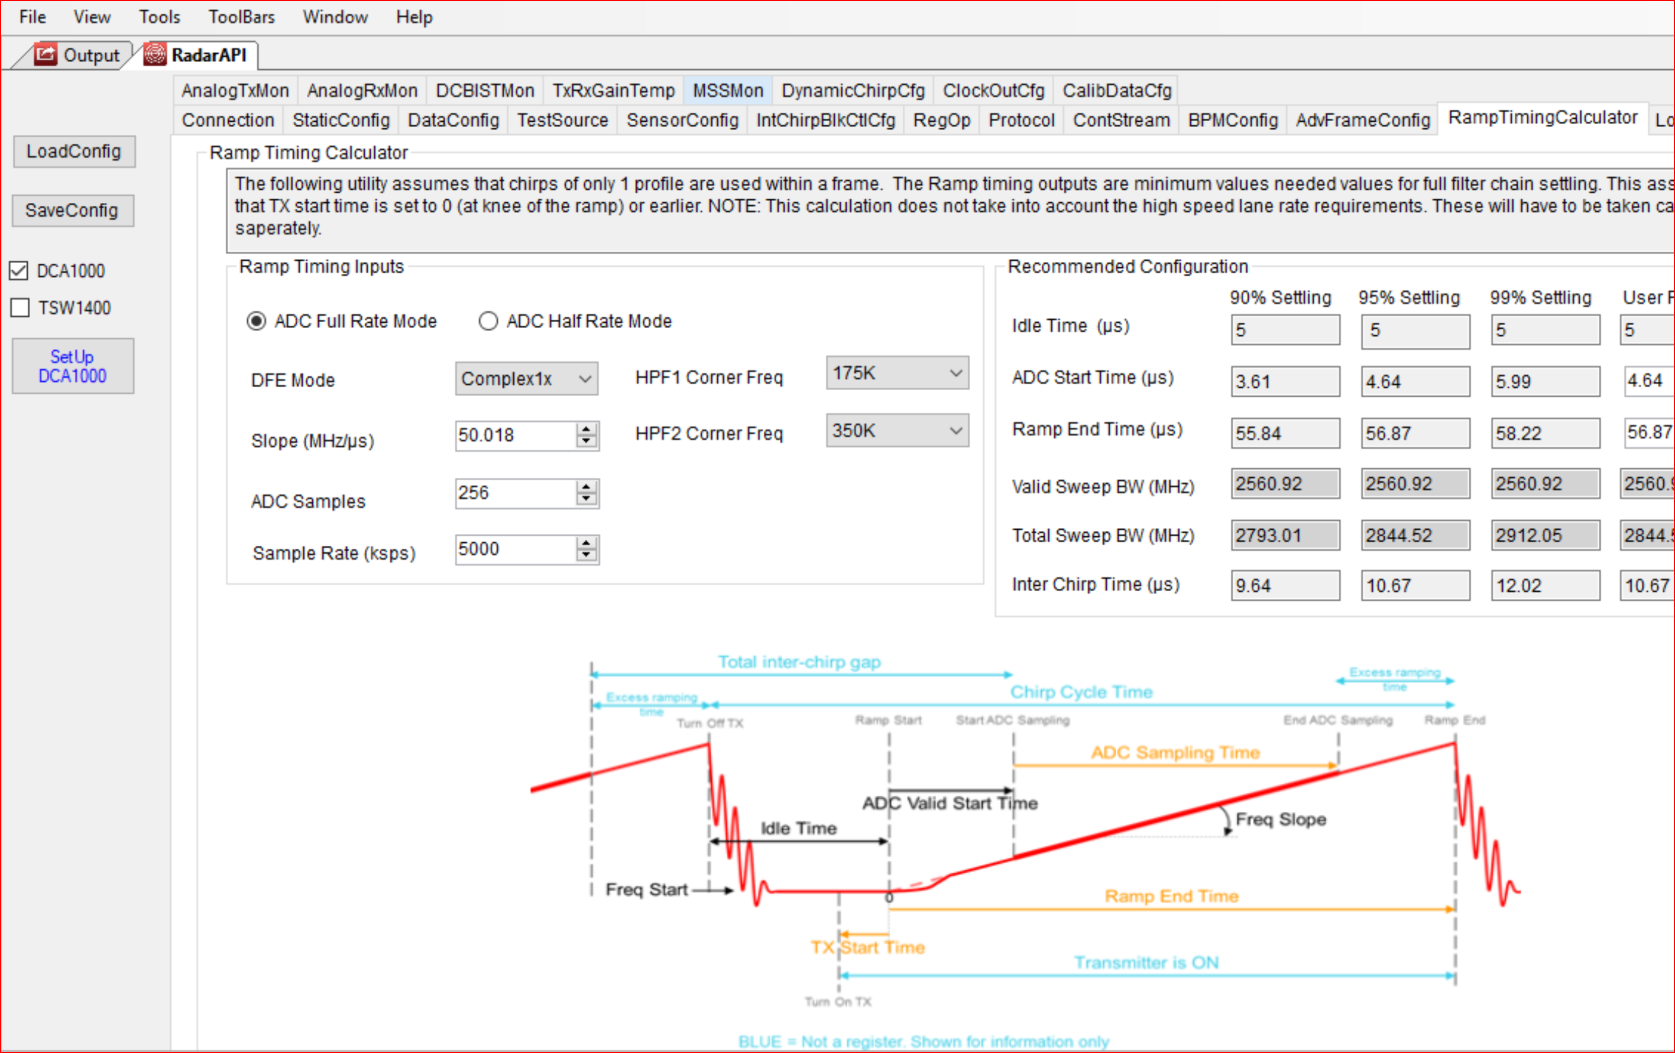
Task: Switch to the AnalogRxMon tab
Action: (362, 90)
